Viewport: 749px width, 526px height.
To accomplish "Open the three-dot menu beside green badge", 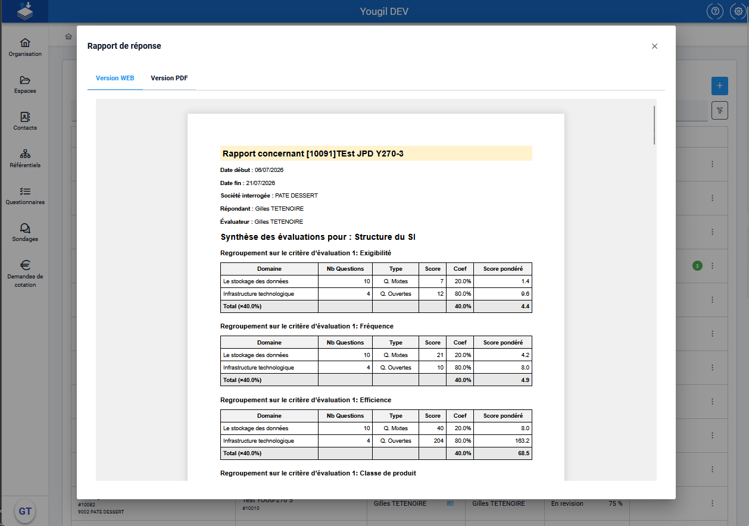I will point(713,266).
